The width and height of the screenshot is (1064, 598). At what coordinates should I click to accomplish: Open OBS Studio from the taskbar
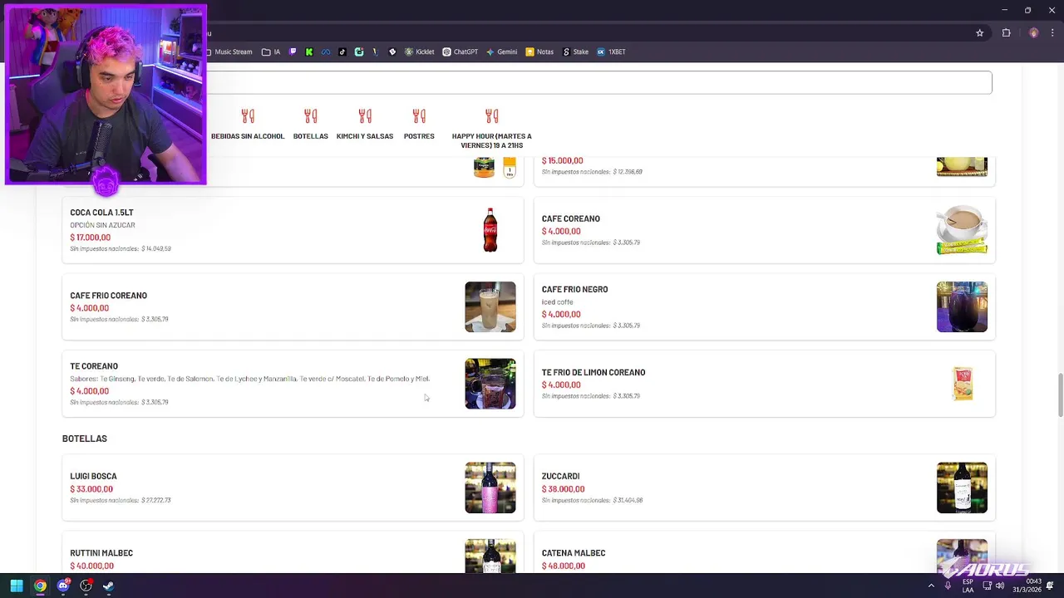pyautogui.click(x=86, y=586)
